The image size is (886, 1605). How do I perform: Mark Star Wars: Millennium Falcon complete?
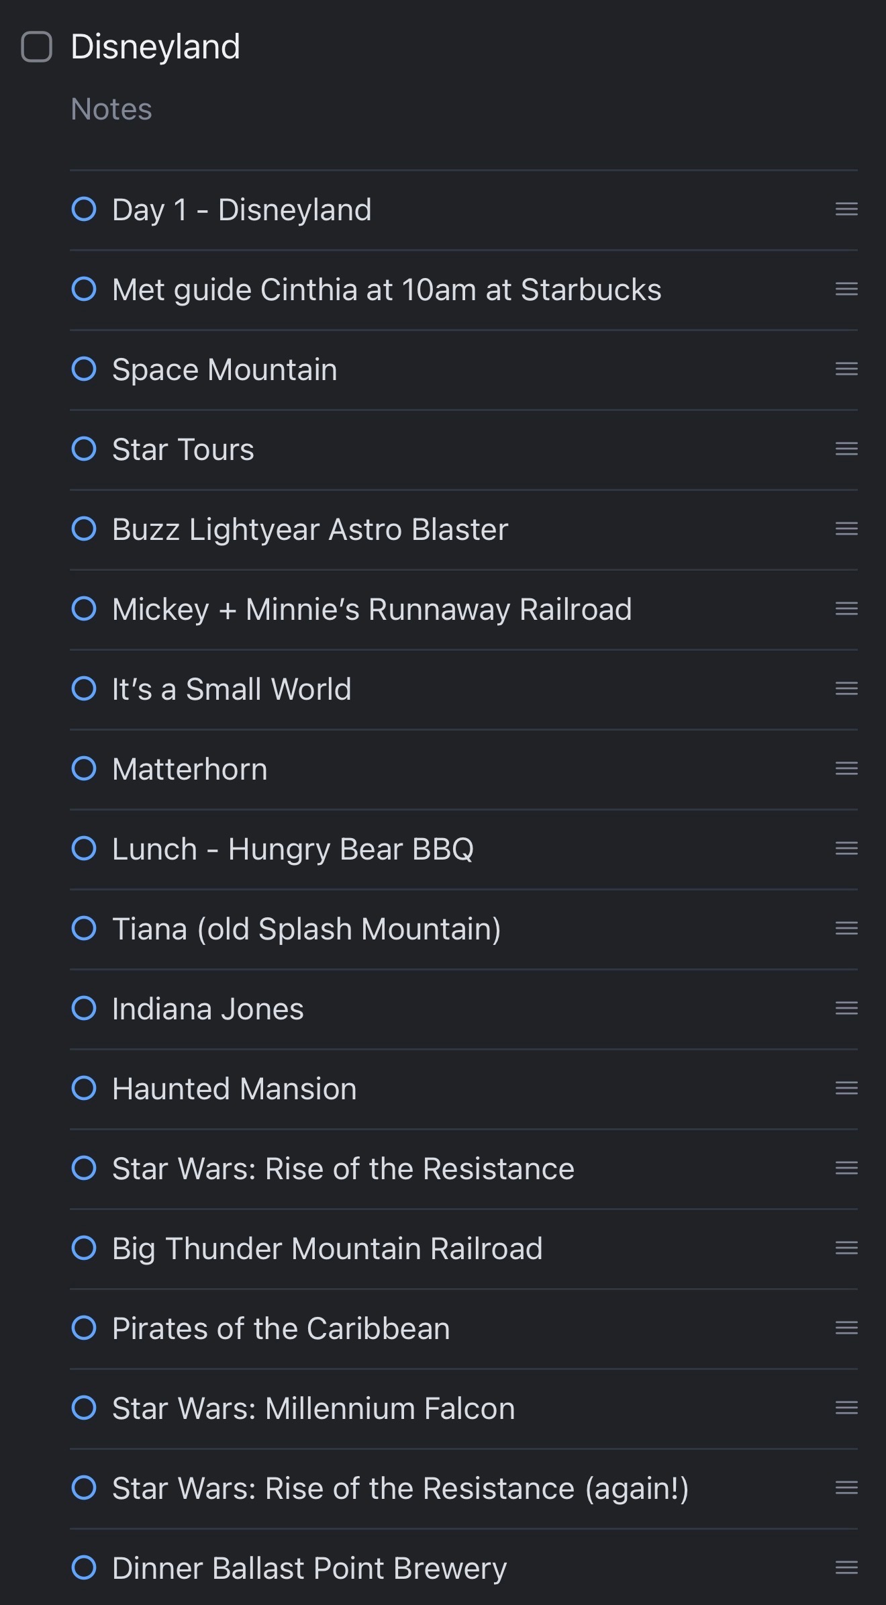84,1408
